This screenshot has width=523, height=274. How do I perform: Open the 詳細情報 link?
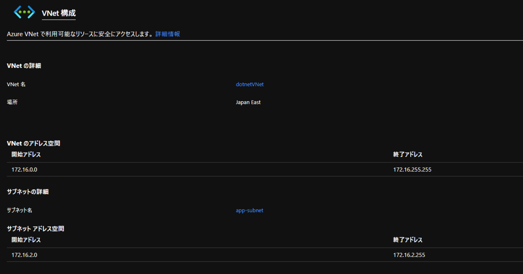(x=168, y=34)
